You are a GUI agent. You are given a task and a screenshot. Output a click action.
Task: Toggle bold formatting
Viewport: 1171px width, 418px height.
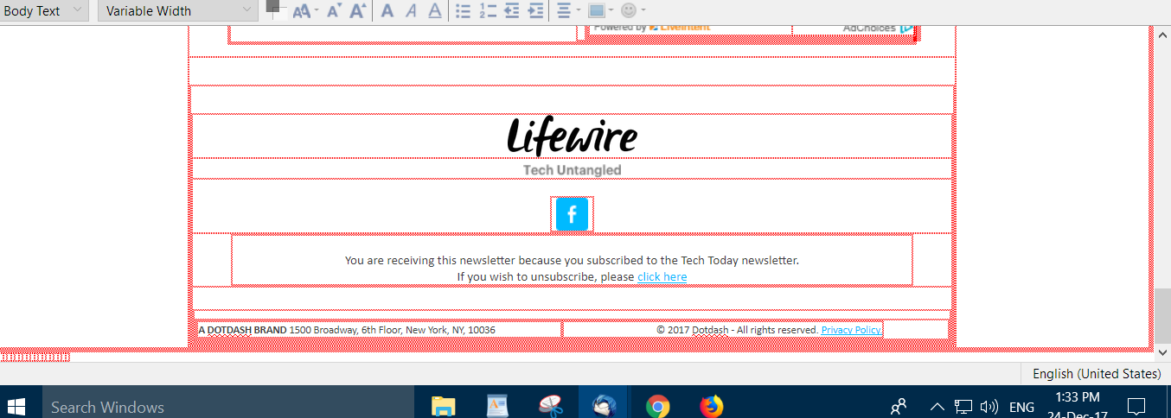click(387, 11)
